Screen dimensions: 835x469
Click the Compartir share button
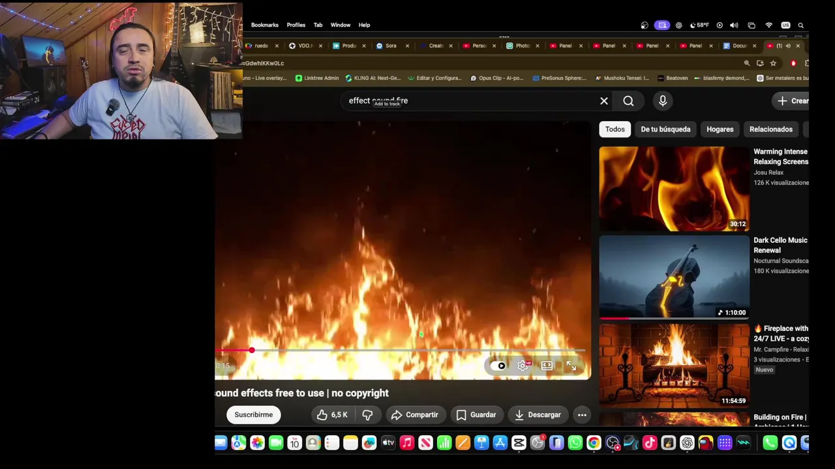point(415,415)
